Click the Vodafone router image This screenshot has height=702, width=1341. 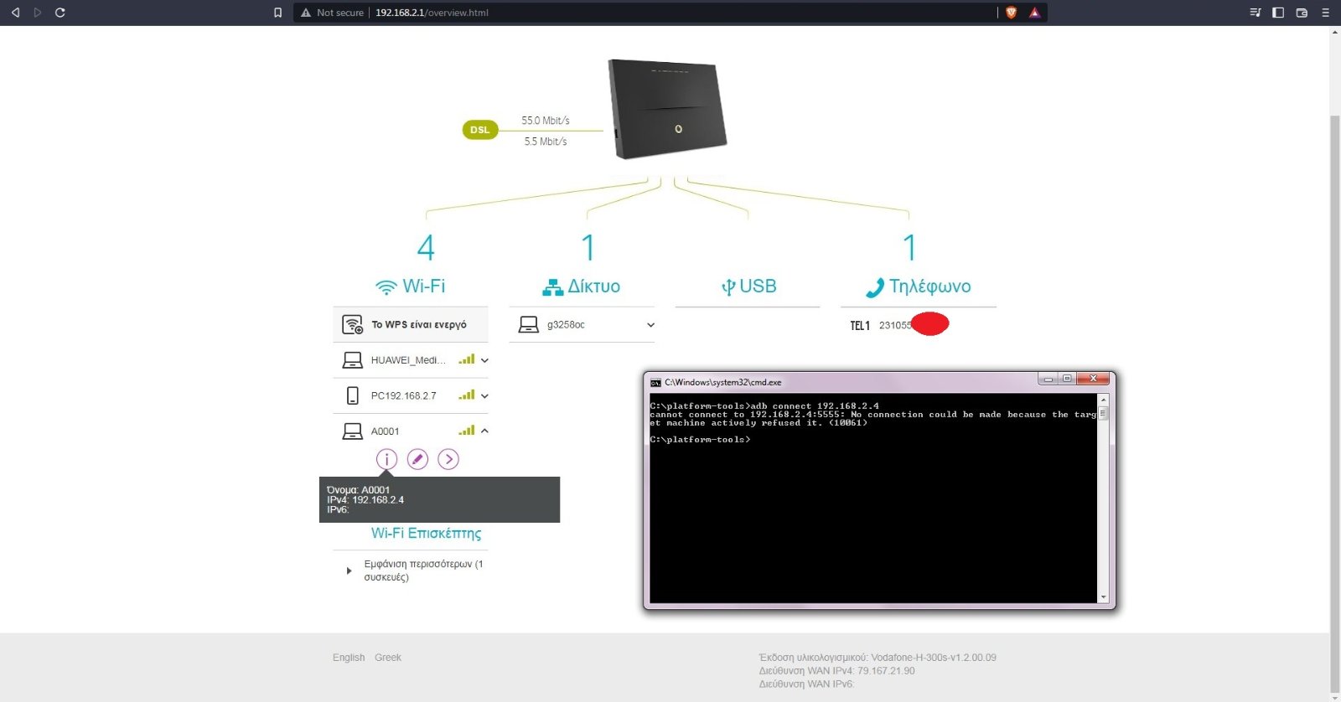(x=667, y=109)
